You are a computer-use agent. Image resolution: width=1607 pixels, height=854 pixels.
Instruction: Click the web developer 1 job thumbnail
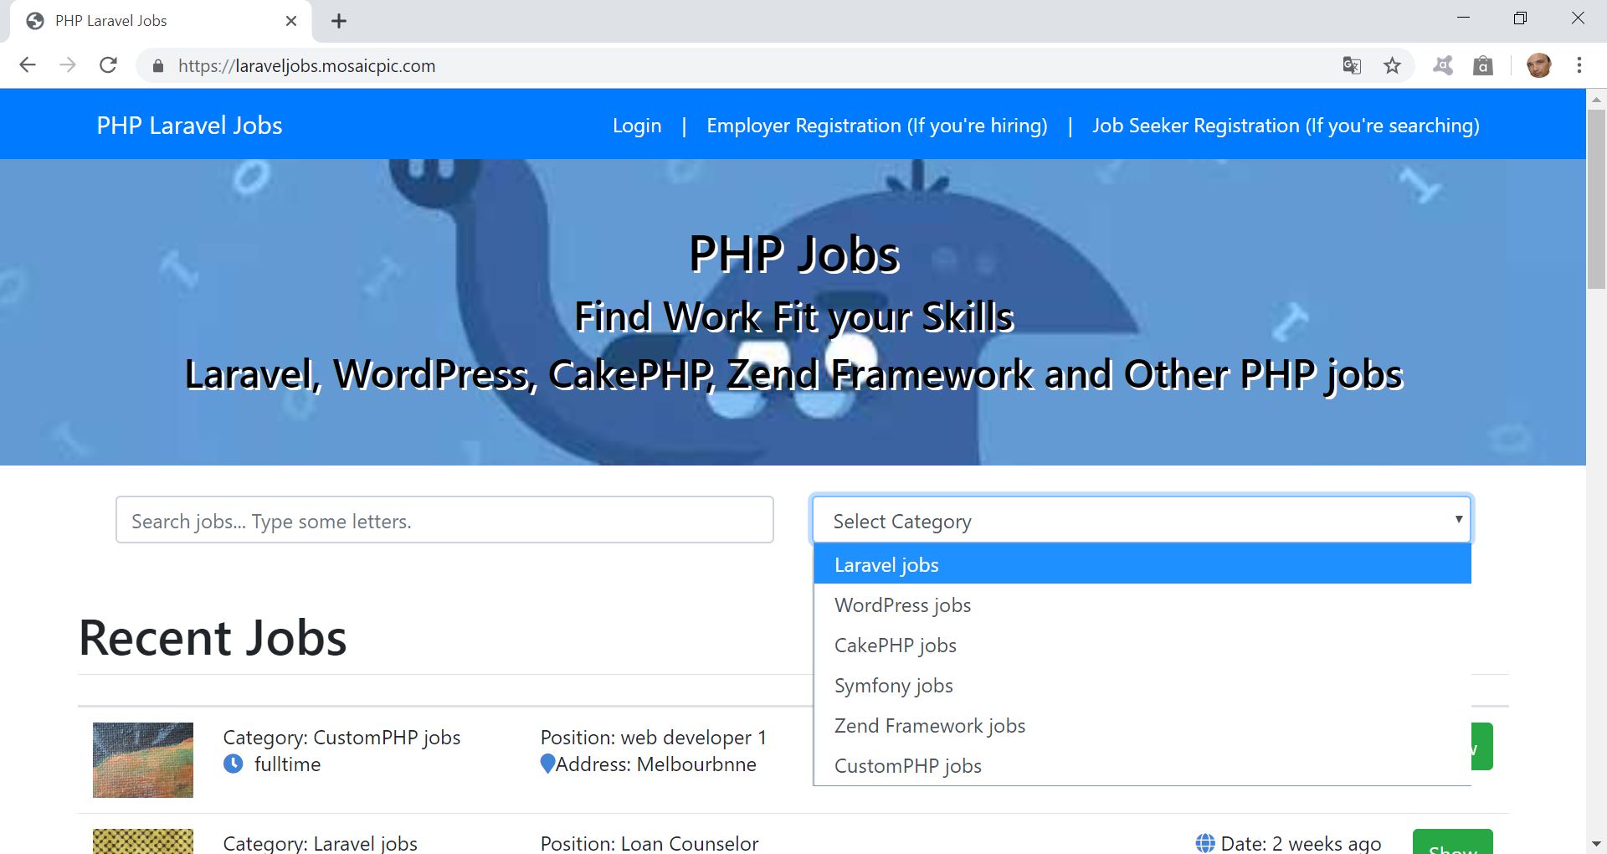pos(143,759)
